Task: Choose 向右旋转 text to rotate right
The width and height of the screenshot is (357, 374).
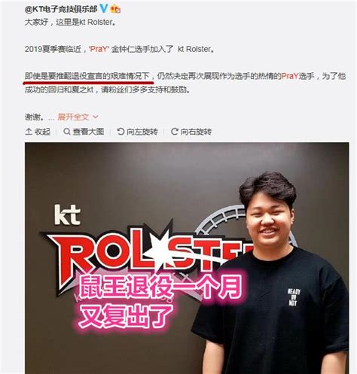Action: coord(196,132)
